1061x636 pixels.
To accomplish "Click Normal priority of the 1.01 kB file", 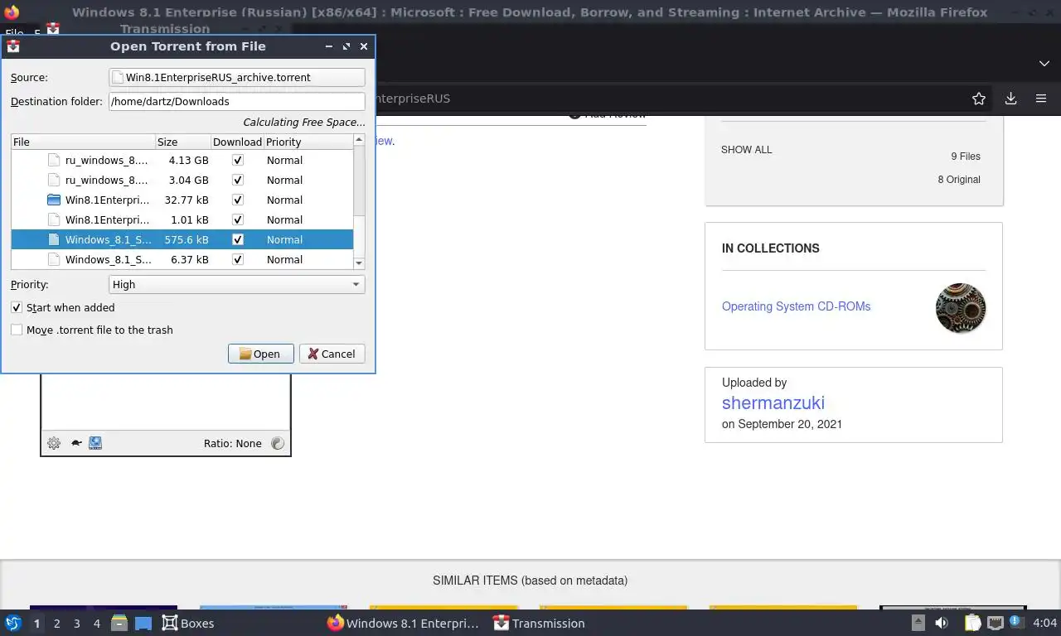I will [284, 219].
